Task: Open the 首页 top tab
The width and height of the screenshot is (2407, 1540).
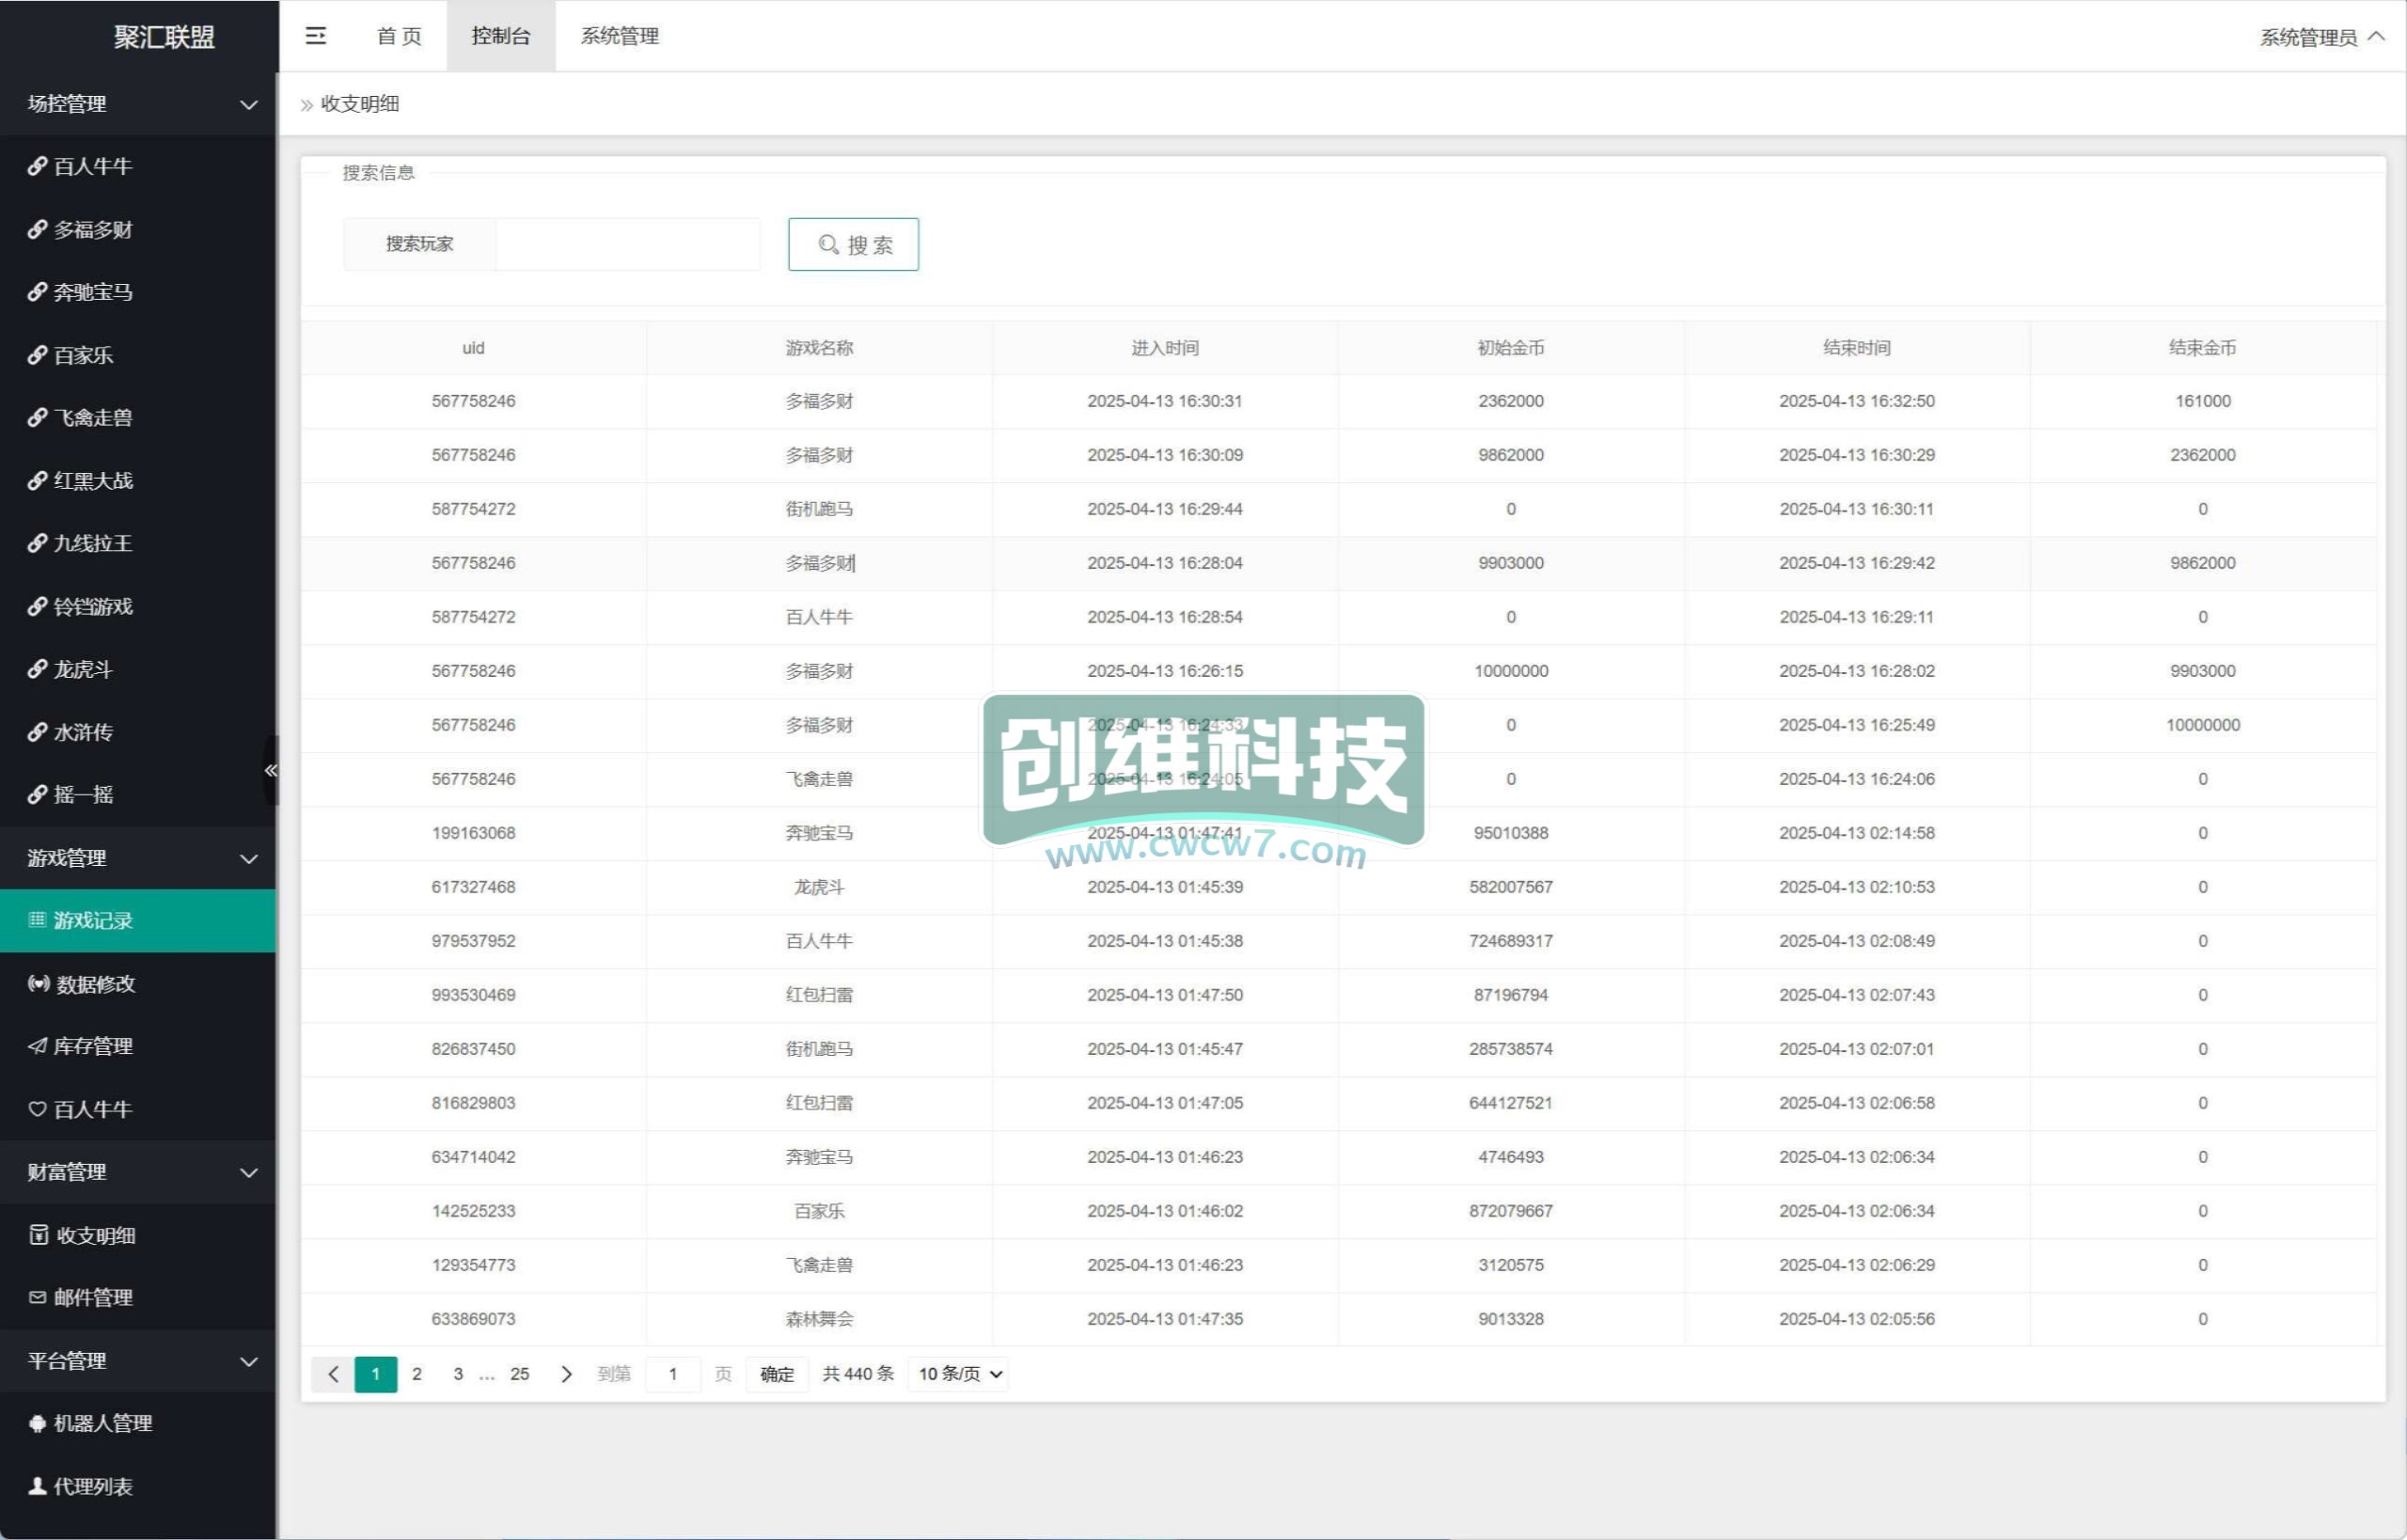Action: 399,36
